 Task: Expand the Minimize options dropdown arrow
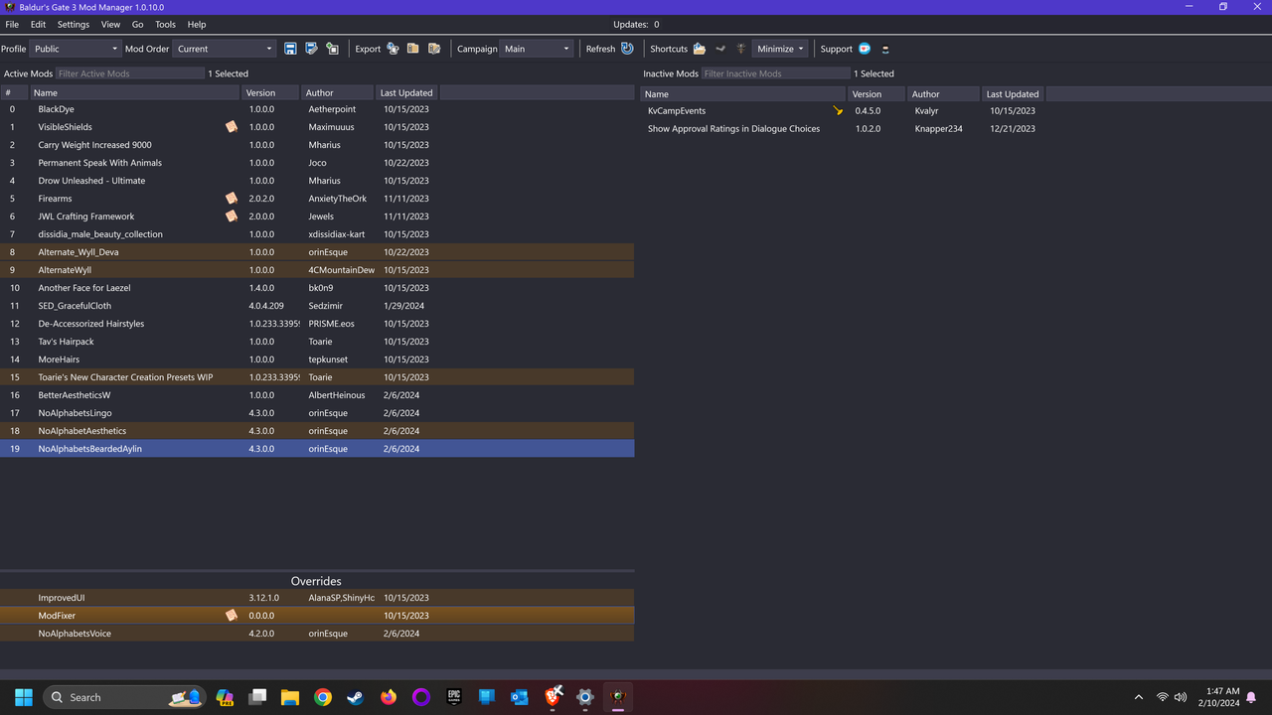pyautogui.click(x=799, y=48)
